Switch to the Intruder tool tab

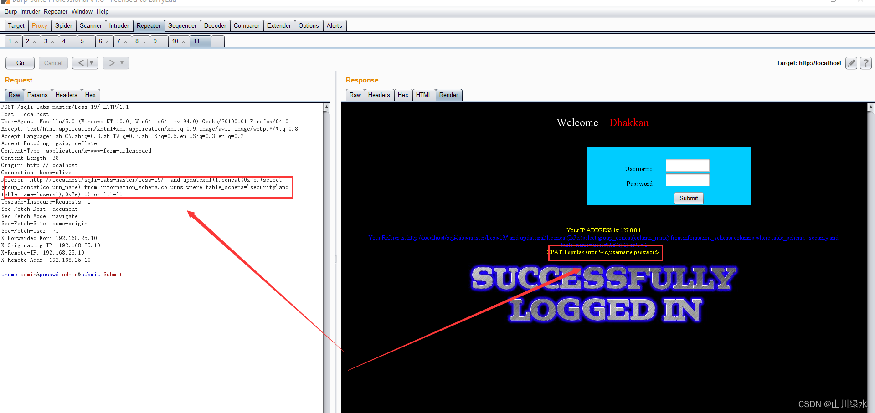pos(119,25)
